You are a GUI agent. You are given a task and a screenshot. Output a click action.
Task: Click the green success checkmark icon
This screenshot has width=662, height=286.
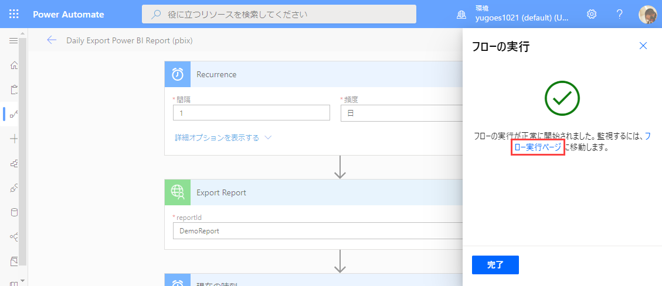click(562, 99)
